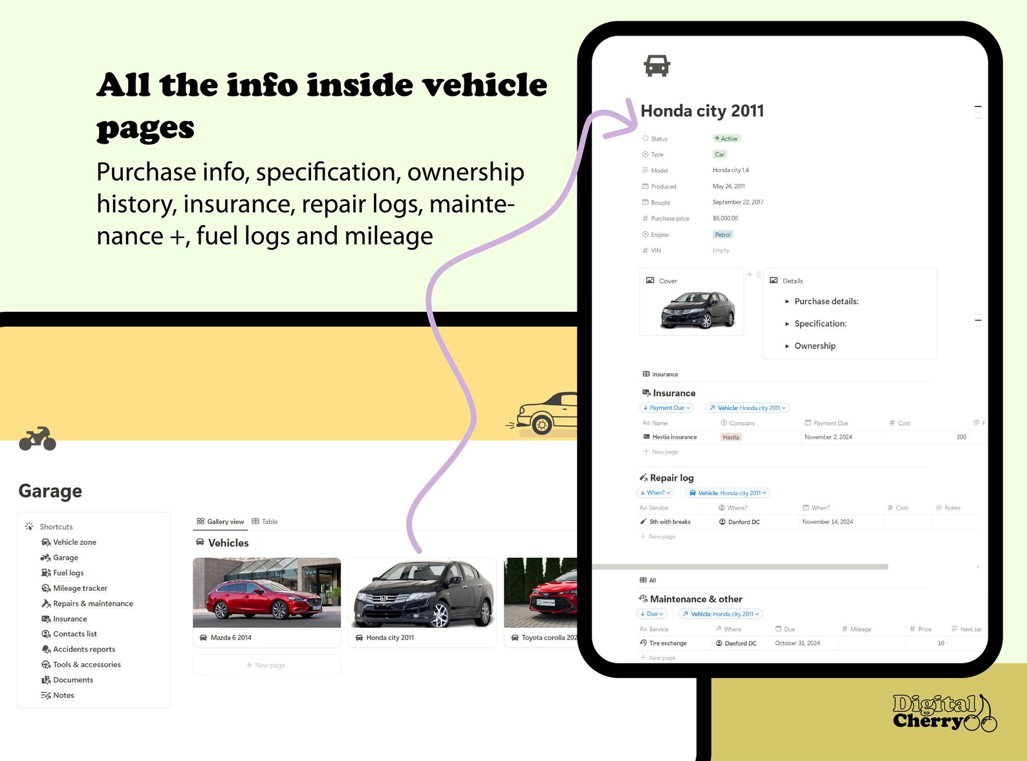Click the Repair log heading icon

pyautogui.click(x=643, y=478)
